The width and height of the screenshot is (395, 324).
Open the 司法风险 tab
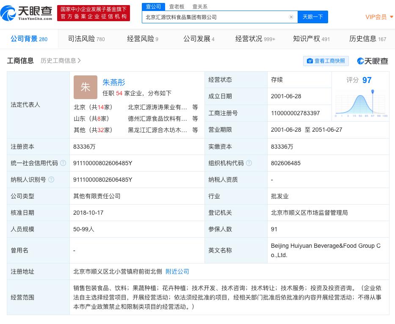click(x=81, y=39)
